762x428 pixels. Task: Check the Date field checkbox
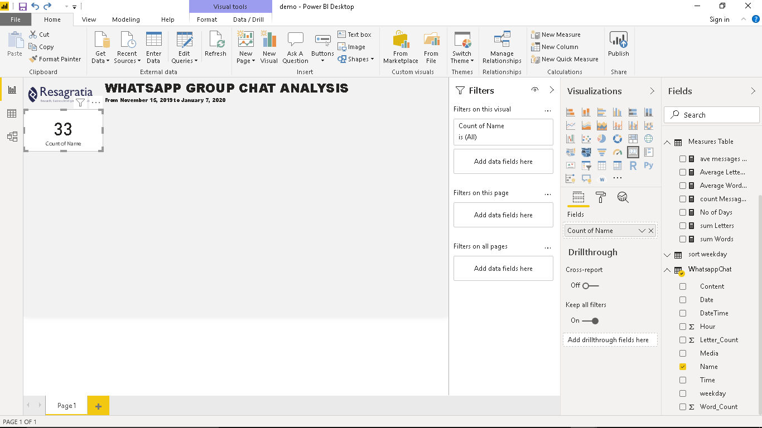683,300
